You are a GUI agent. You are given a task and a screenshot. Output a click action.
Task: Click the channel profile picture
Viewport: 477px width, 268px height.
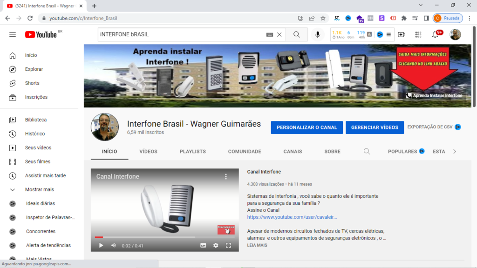[x=105, y=127]
